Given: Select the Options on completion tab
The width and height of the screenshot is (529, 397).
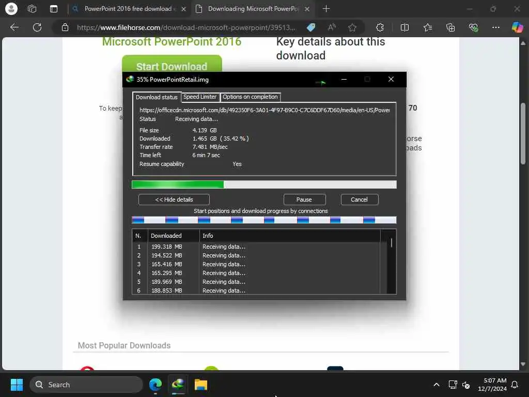Looking at the screenshot, I should point(250,97).
